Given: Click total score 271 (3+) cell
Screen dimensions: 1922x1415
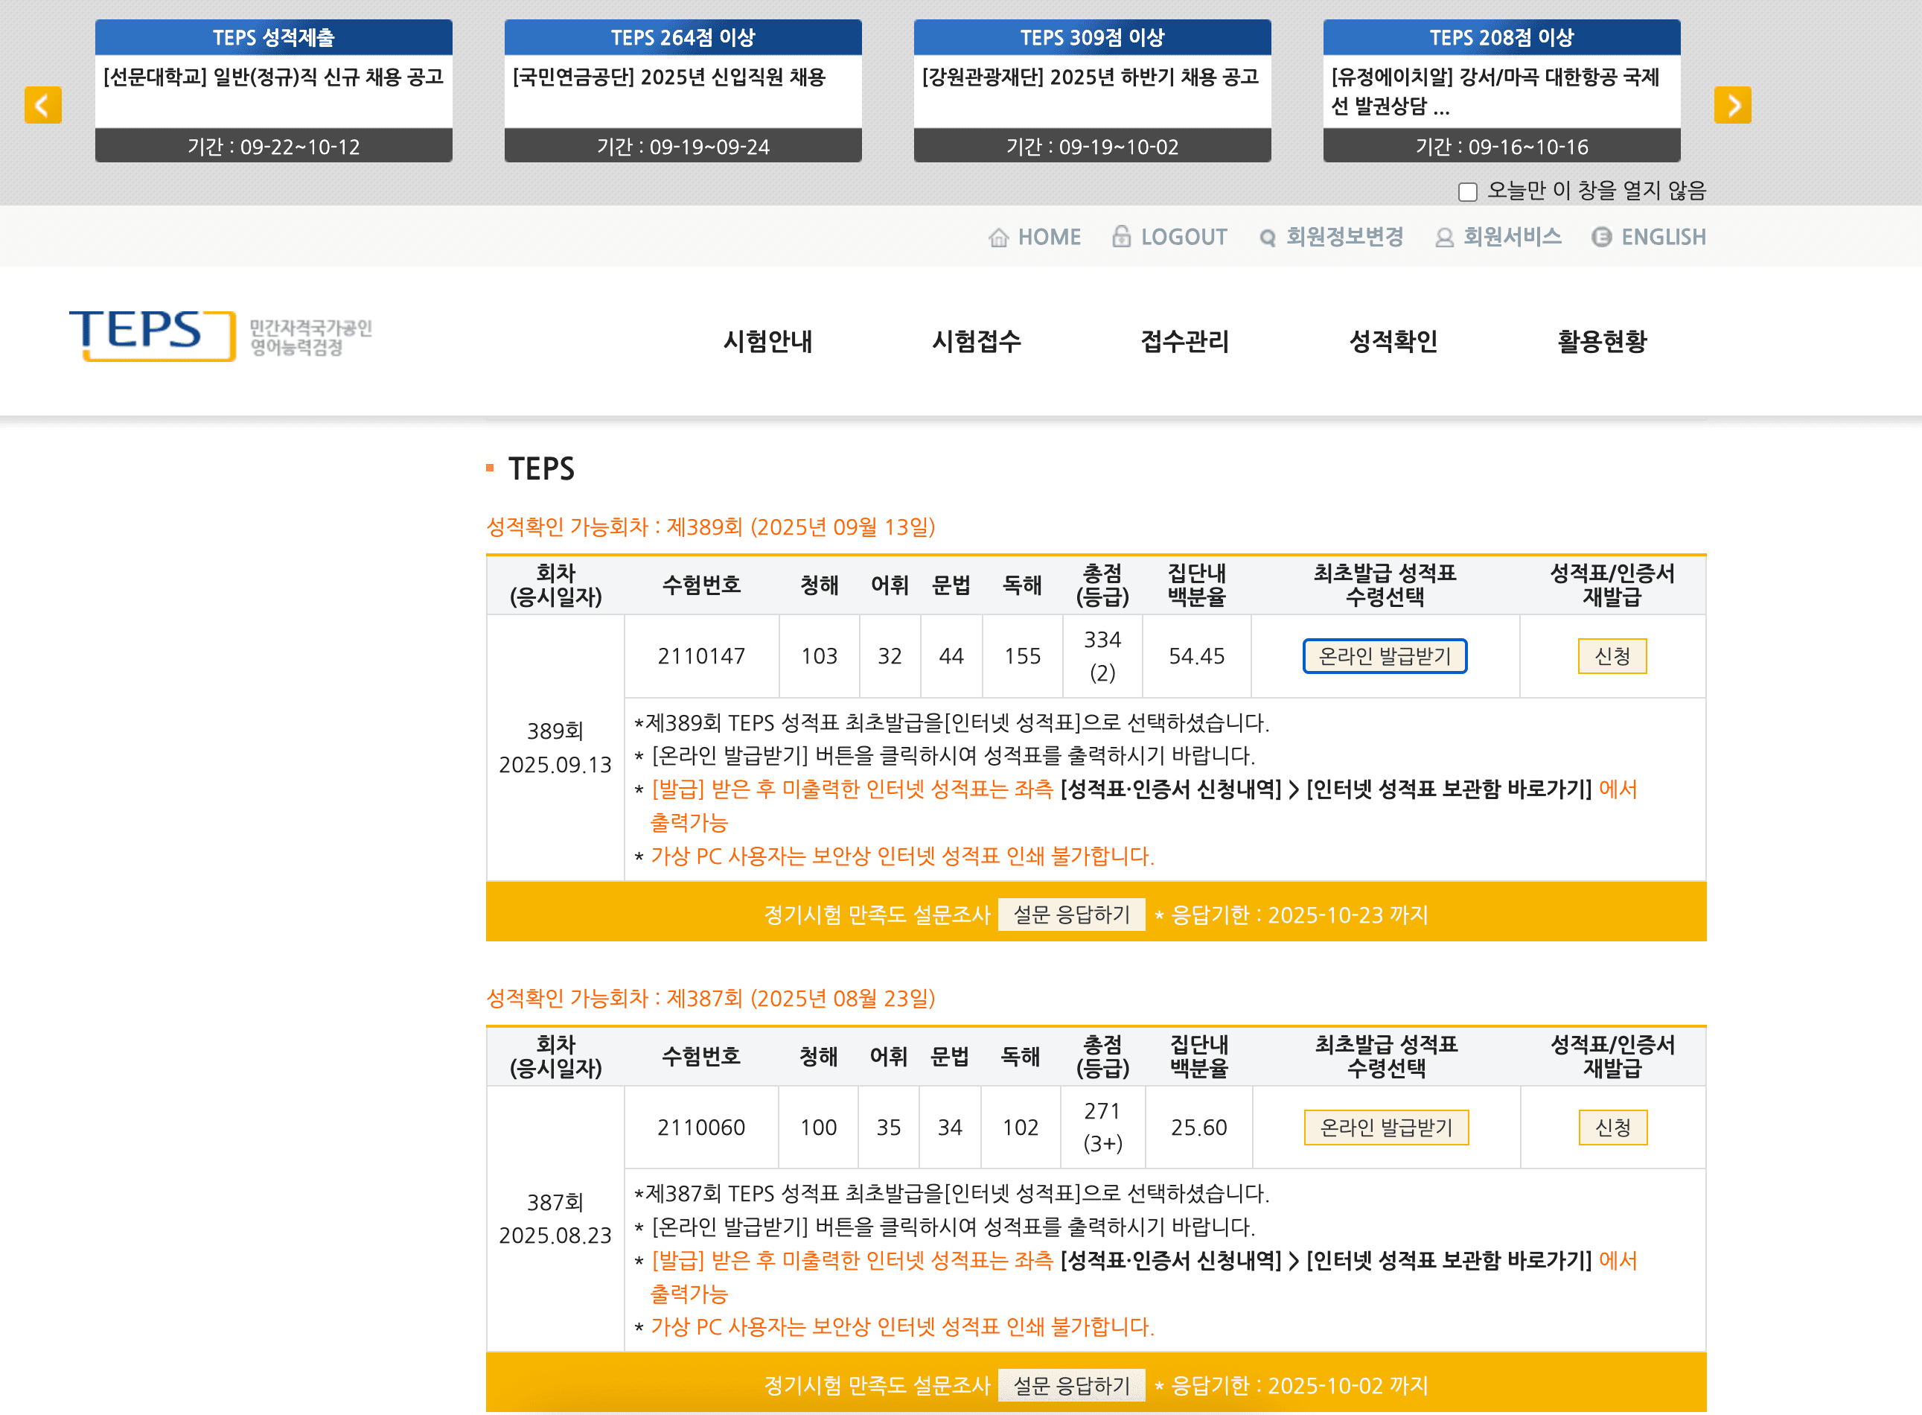Looking at the screenshot, I should pyautogui.click(x=1102, y=1128).
